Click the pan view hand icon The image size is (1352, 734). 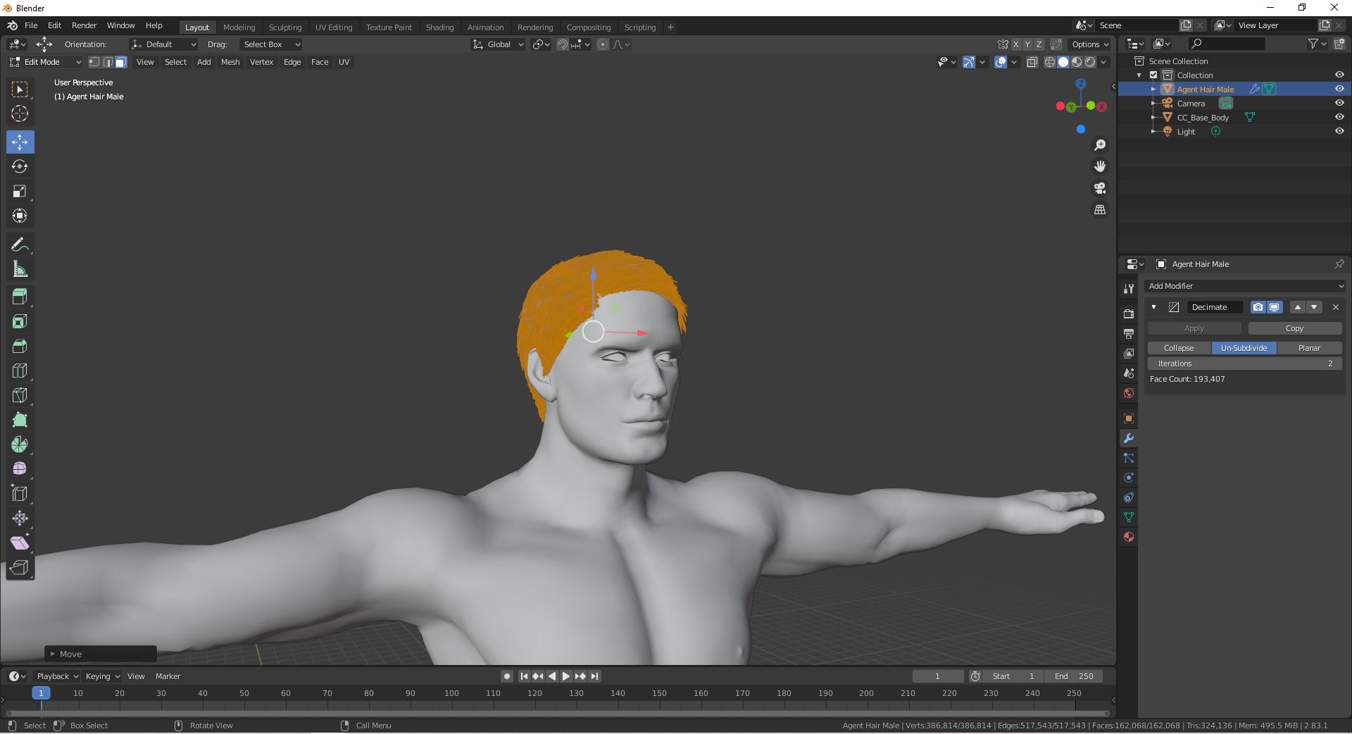coord(1100,166)
